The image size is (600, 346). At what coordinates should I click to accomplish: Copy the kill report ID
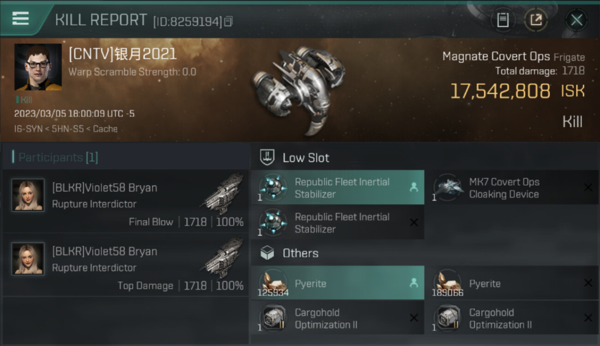pos(228,21)
